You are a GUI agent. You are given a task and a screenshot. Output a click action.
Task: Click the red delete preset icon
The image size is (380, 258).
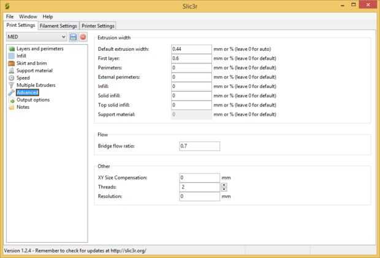click(x=83, y=37)
